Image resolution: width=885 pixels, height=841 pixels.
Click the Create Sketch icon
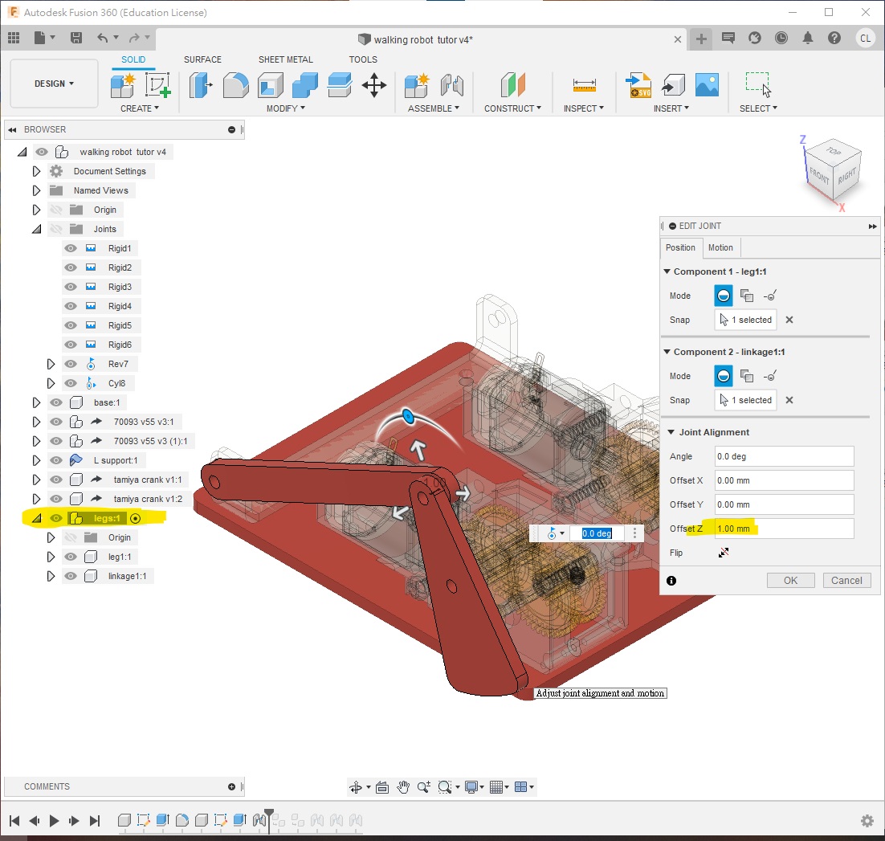coord(157,84)
